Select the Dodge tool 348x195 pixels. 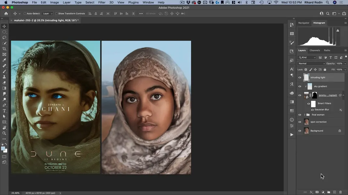tap(4, 100)
